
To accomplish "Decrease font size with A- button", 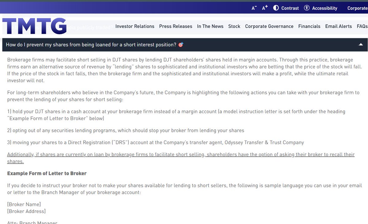I will [254, 8].
